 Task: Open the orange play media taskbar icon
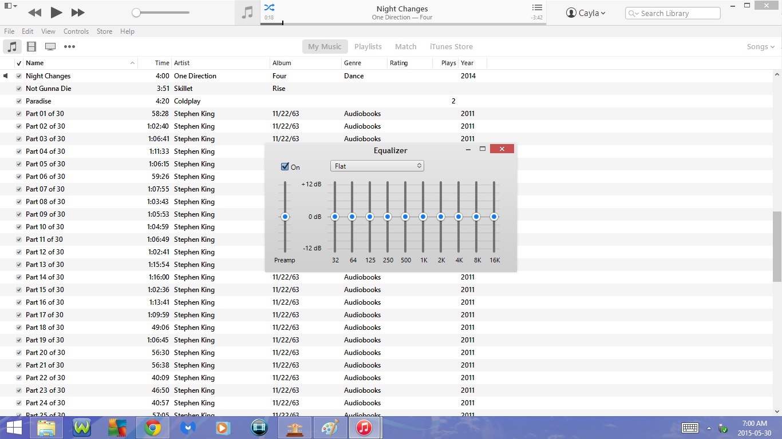click(x=223, y=428)
